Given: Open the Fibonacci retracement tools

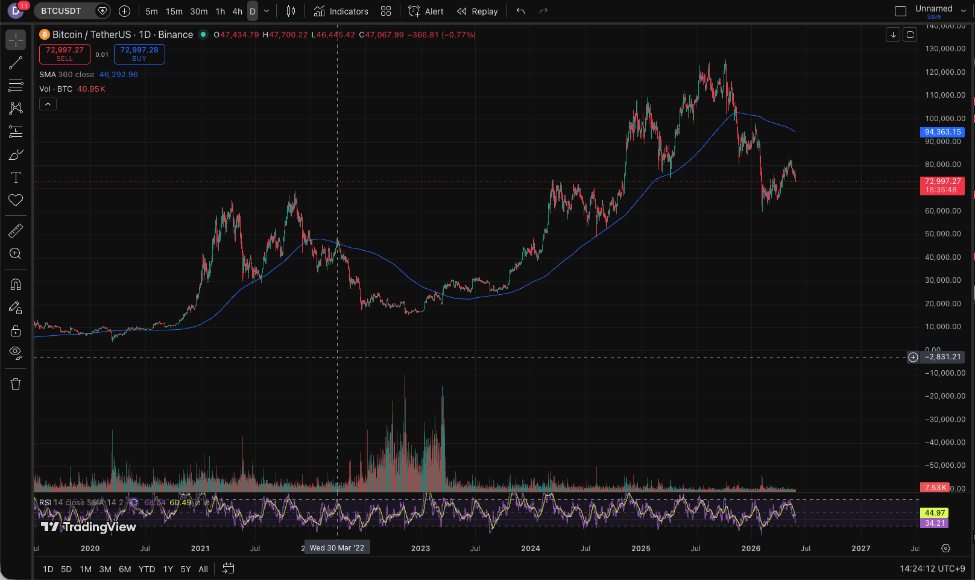Looking at the screenshot, I should tap(16, 86).
